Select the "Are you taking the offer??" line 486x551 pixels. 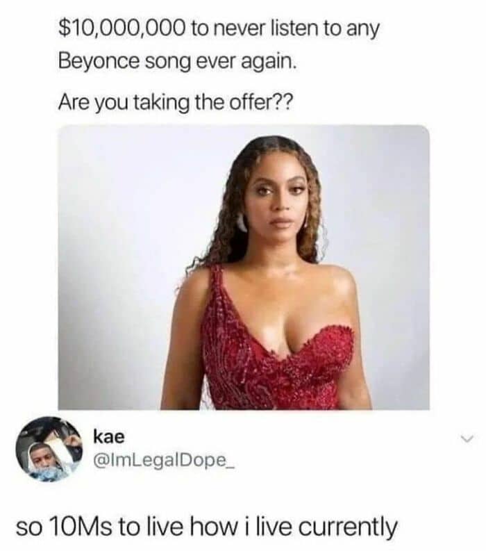[x=174, y=104]
